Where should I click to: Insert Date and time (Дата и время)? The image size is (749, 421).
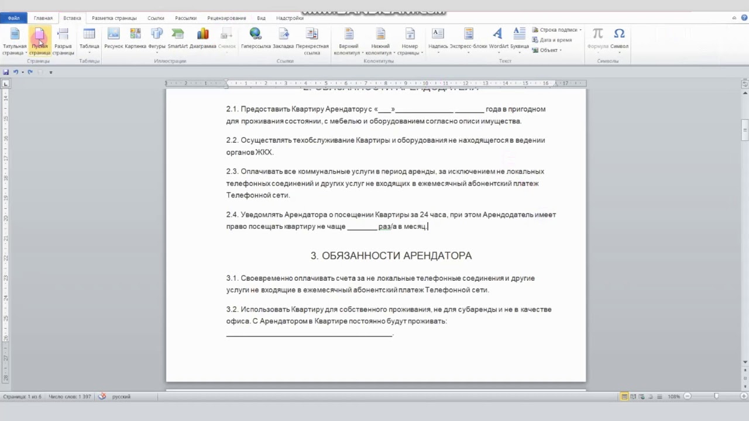point(552,40)
